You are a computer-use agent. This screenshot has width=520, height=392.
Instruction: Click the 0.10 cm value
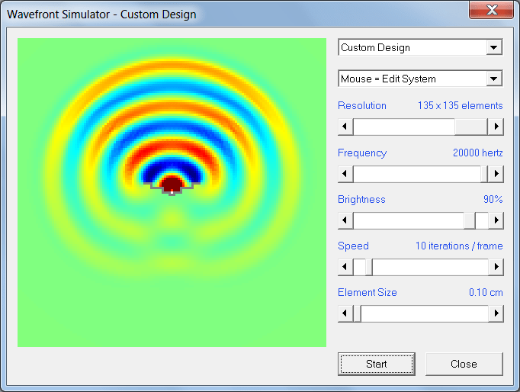486,293
